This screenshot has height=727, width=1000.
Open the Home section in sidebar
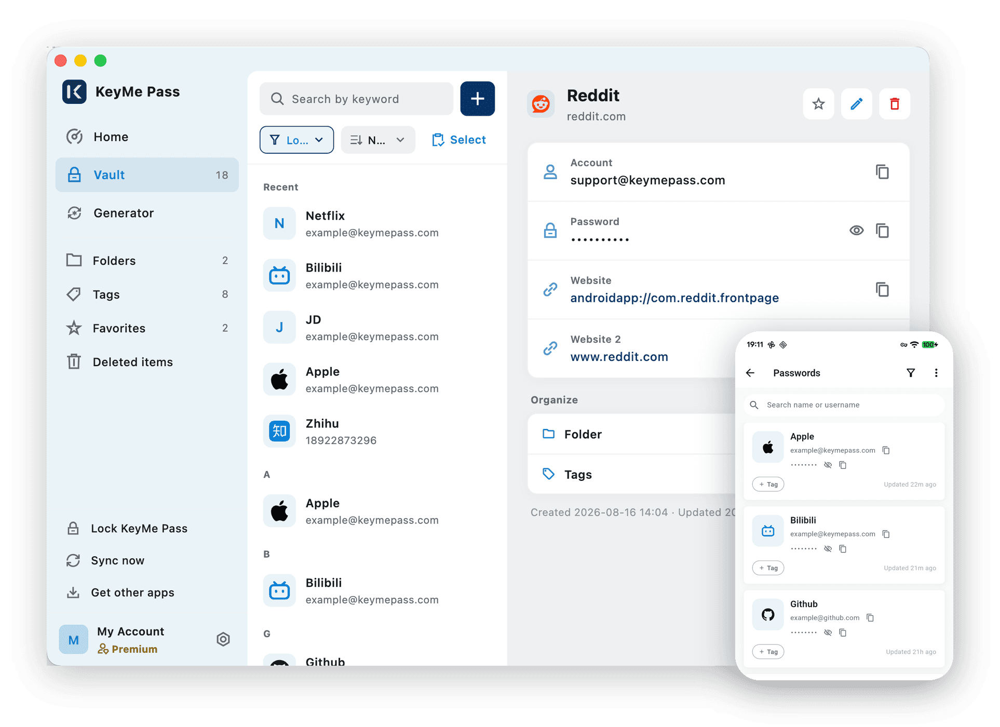[147, 137]
